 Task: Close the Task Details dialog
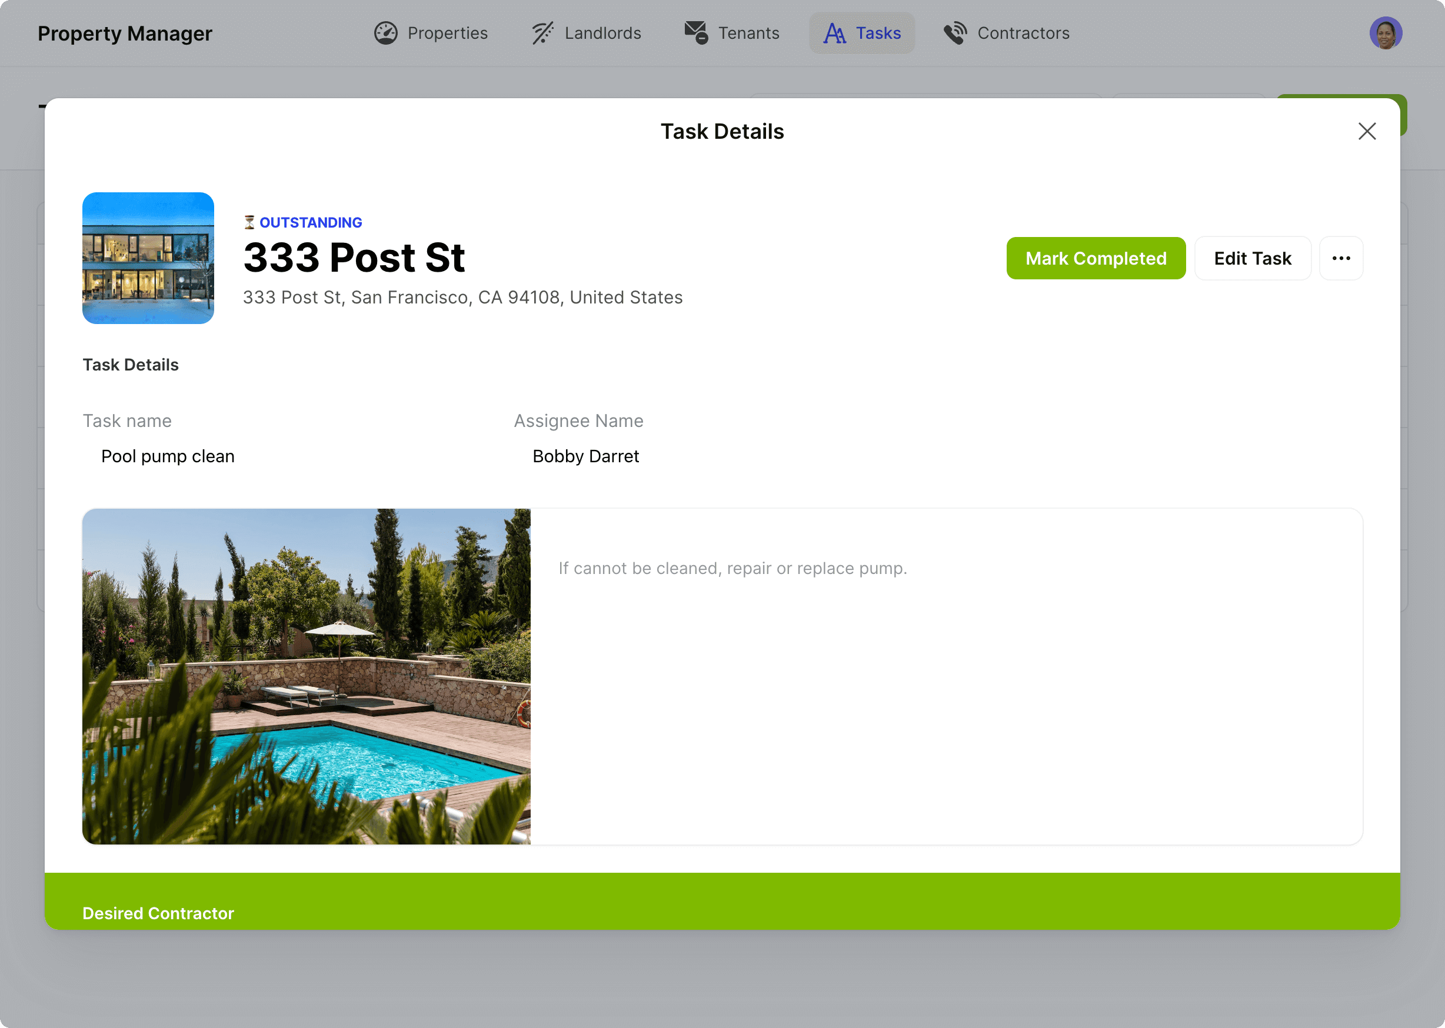1367,132
